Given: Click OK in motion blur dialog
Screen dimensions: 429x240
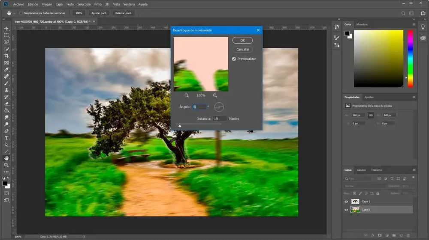Looking at the screenshot, I should [243, 40].
